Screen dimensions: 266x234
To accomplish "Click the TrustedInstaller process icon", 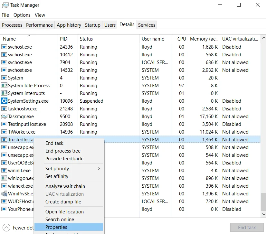I will click(4, 140).
